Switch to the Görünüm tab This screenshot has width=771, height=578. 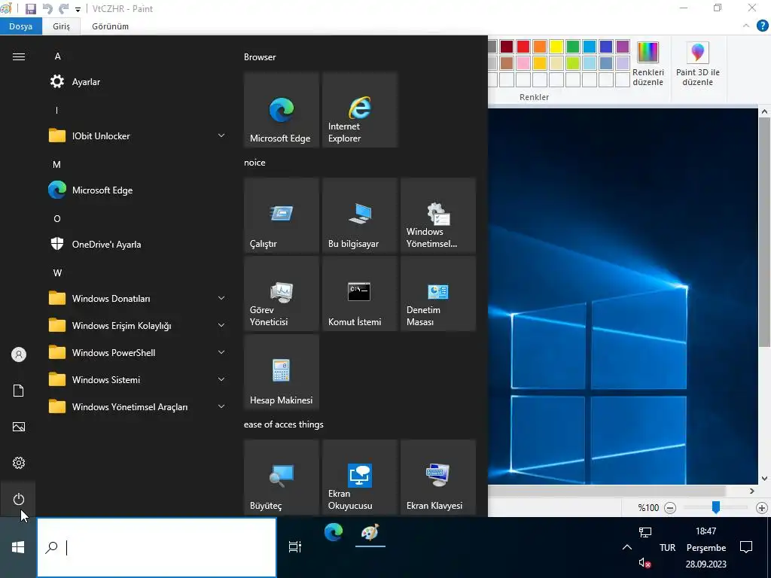[x=110, y=26]
